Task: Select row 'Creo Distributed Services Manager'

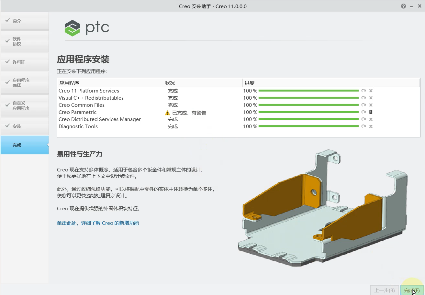Action: [239, 119]
